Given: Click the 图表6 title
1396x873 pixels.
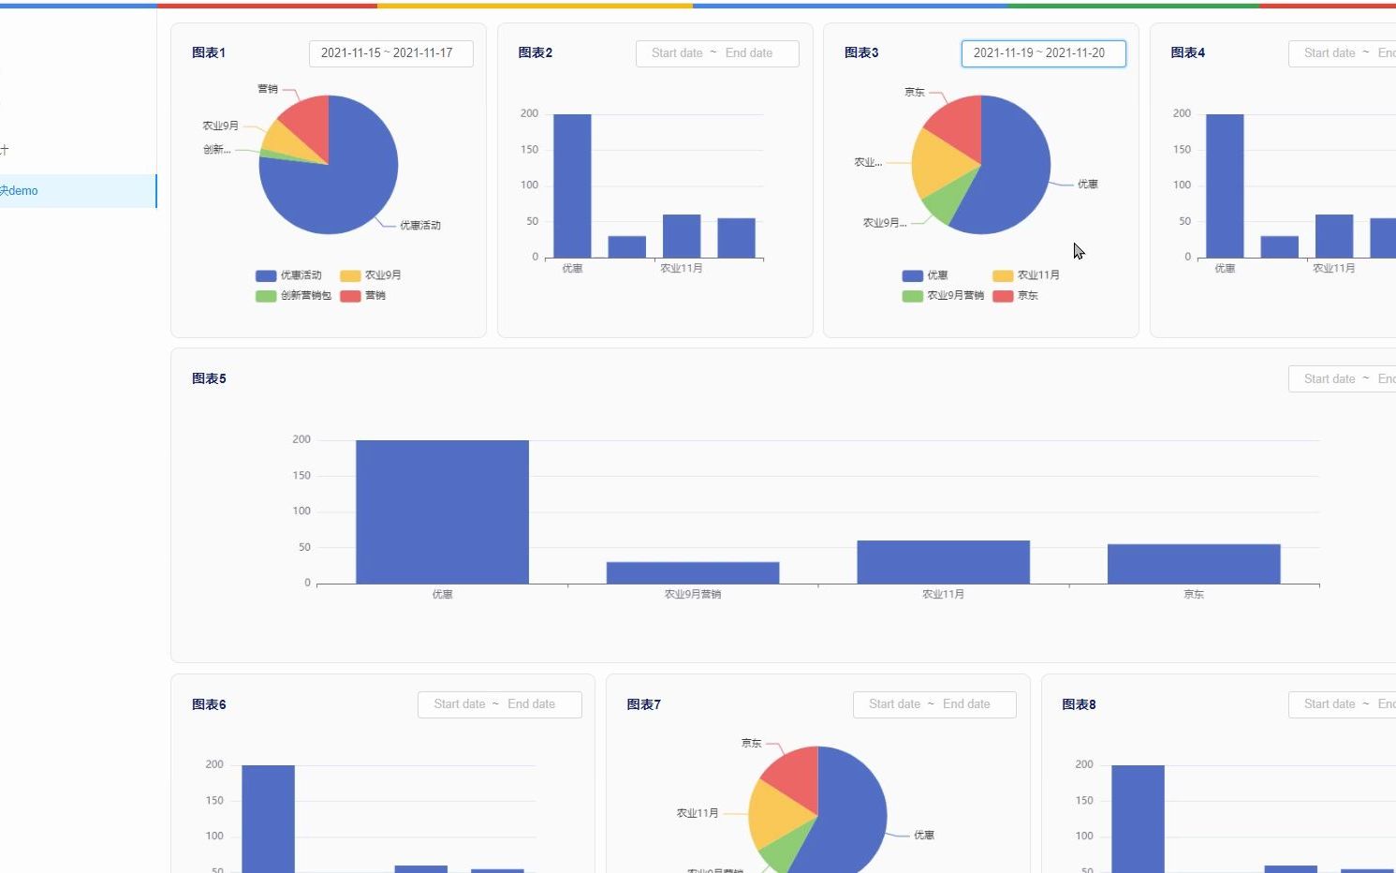Looking at the screenshot, I should click(209, 704).
